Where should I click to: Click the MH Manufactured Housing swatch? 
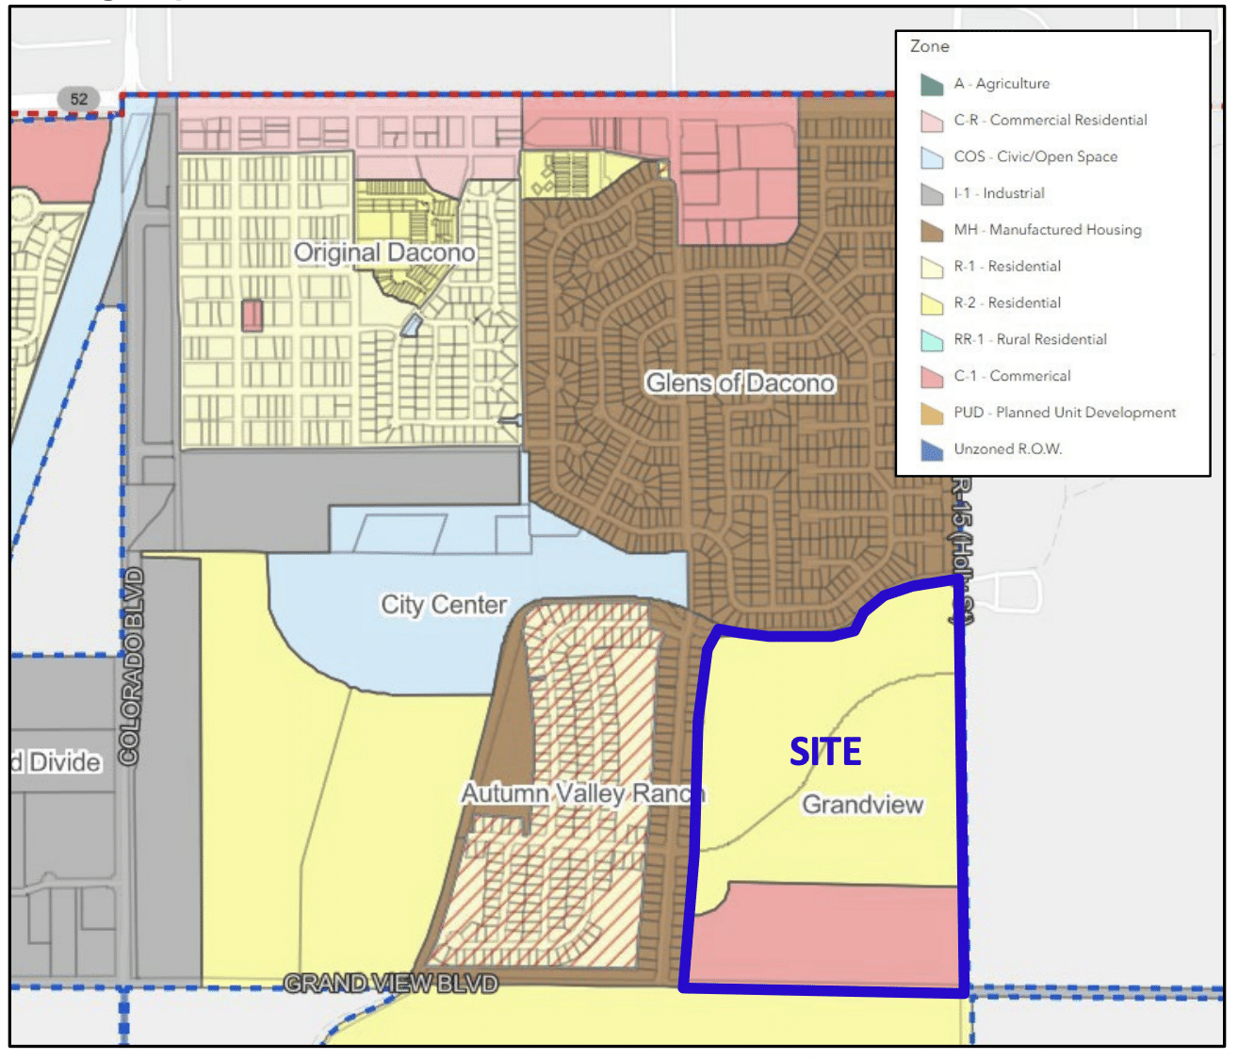point(932,231)
